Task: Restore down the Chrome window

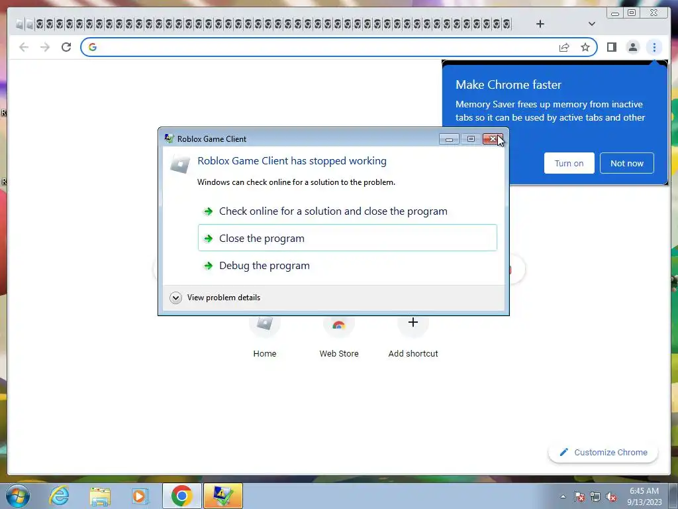Action: point(632,13)
